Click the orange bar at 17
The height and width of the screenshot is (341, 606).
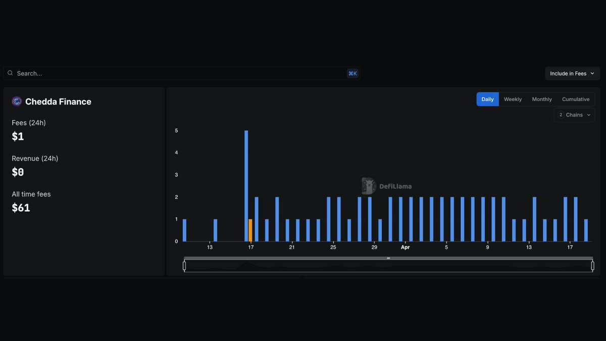pos(250,230)
